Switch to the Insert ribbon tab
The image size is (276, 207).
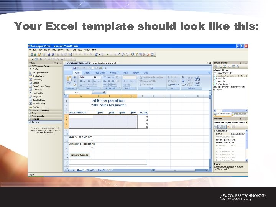pyautogui.click(x=87, y=72)
